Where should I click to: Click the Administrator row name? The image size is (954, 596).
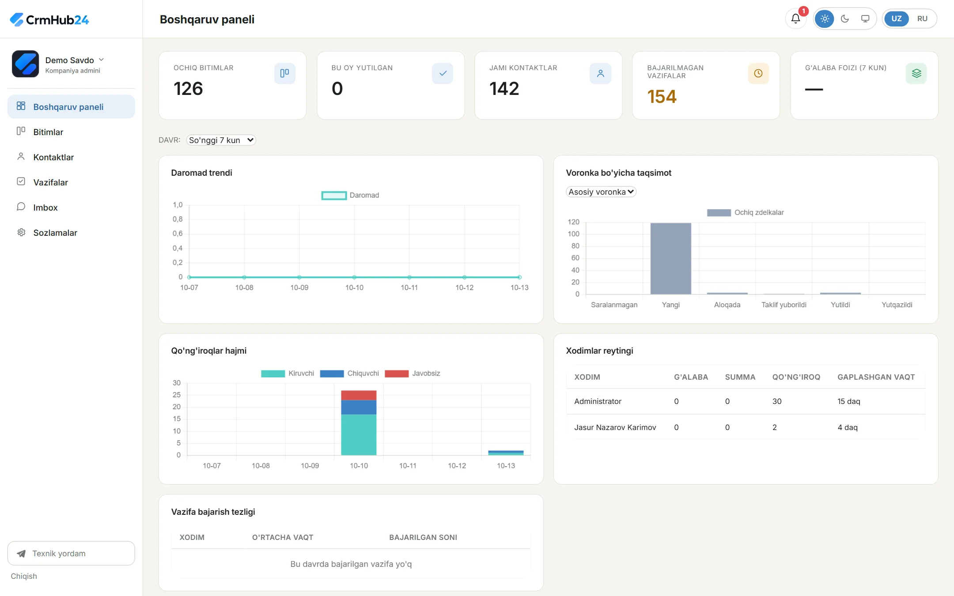(x=598, y=401)
